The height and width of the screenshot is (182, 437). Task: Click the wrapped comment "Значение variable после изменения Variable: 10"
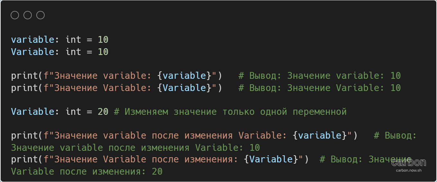click(x=135, y=148)
